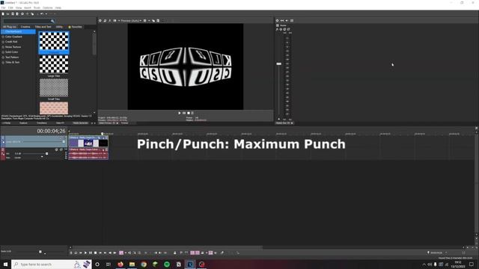Click the Open project toolbar icon

[7, 13]
